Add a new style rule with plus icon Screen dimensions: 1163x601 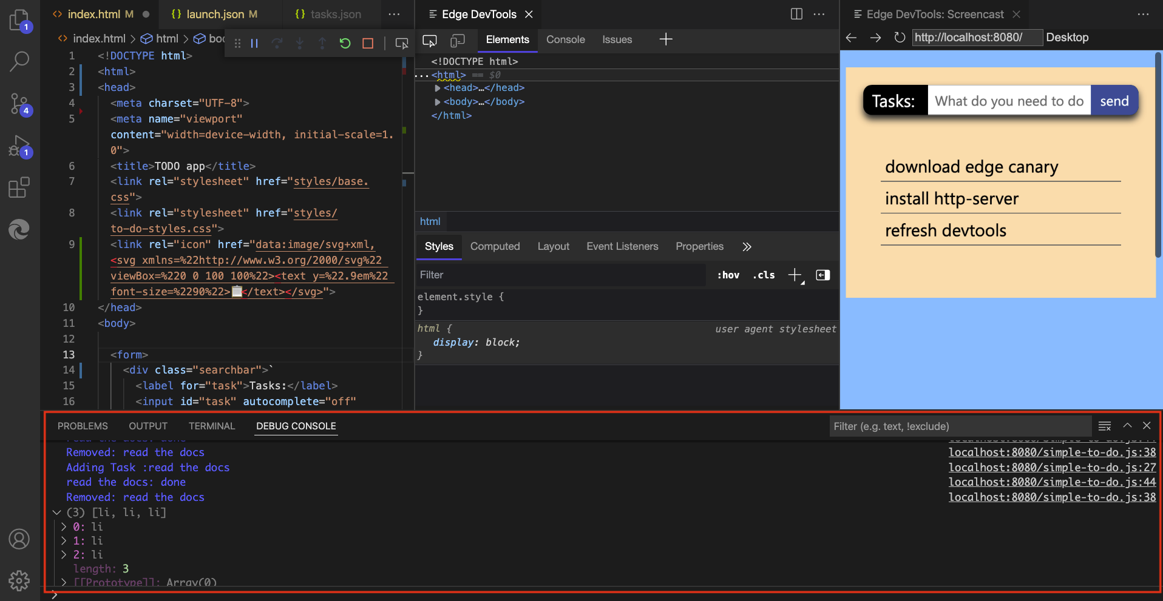tap(794, 275)
